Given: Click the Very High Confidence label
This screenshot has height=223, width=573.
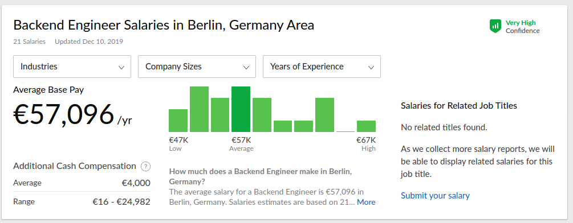Looking at the screenshot, I should [x=523, y=27].
